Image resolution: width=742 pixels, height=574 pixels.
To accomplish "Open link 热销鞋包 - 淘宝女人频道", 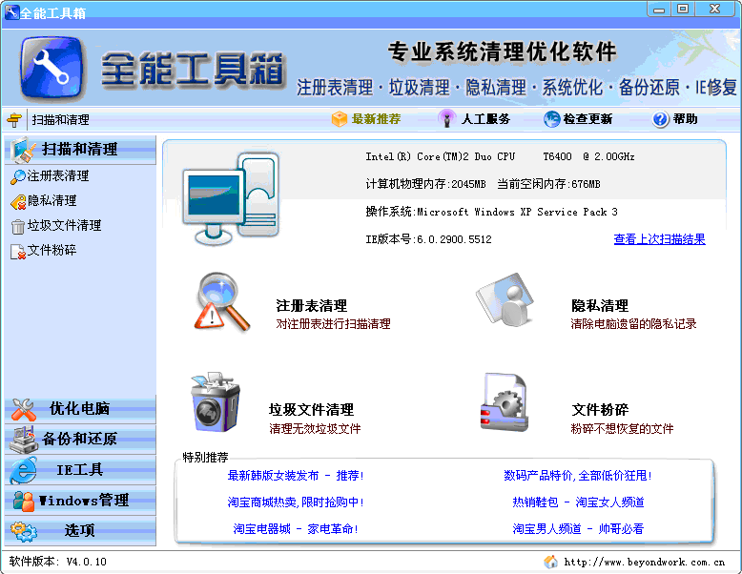I will point(578,502).
